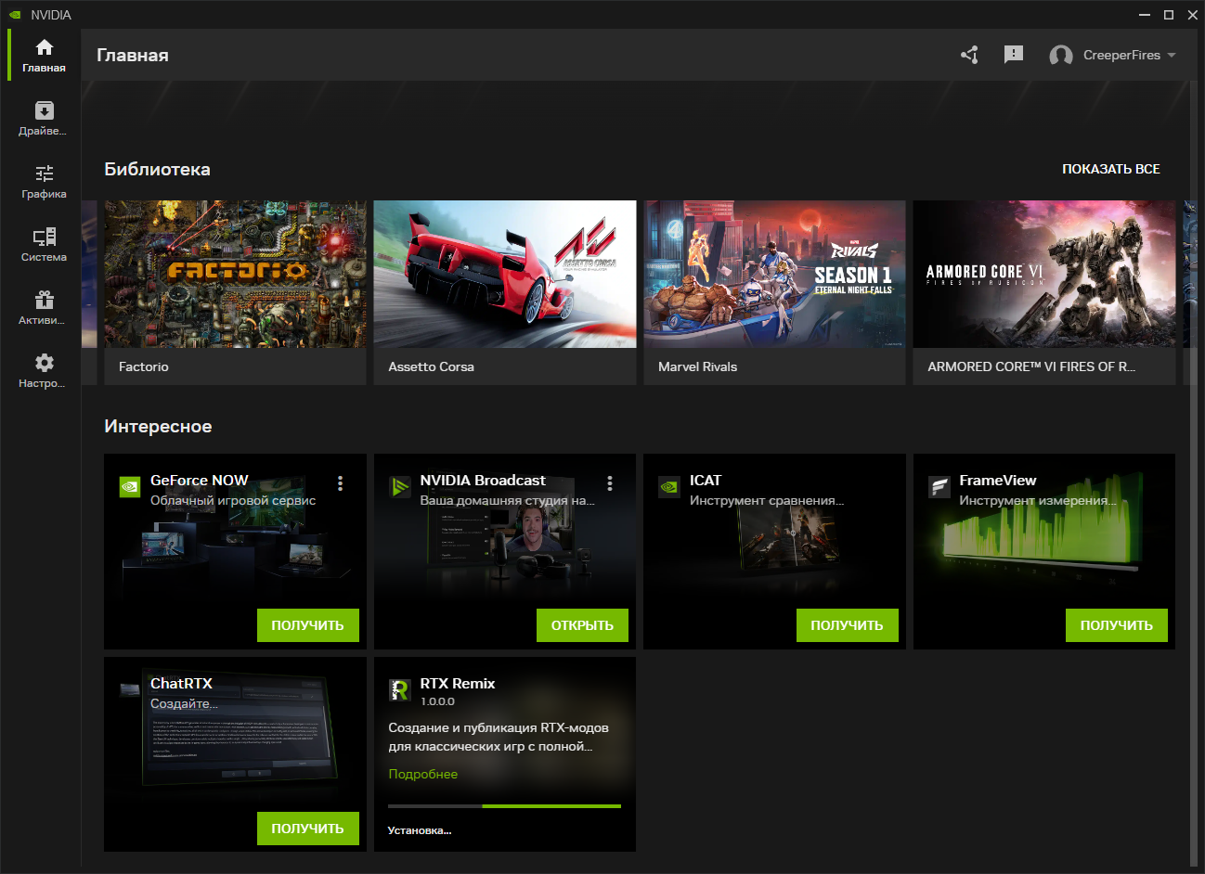1205x874 pixels.
Task: Click the Облачный игровой сервис description
Action: (233, 500)
